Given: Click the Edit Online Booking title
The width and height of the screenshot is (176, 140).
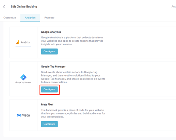Looking at the screenshot, I should (24, 6).
